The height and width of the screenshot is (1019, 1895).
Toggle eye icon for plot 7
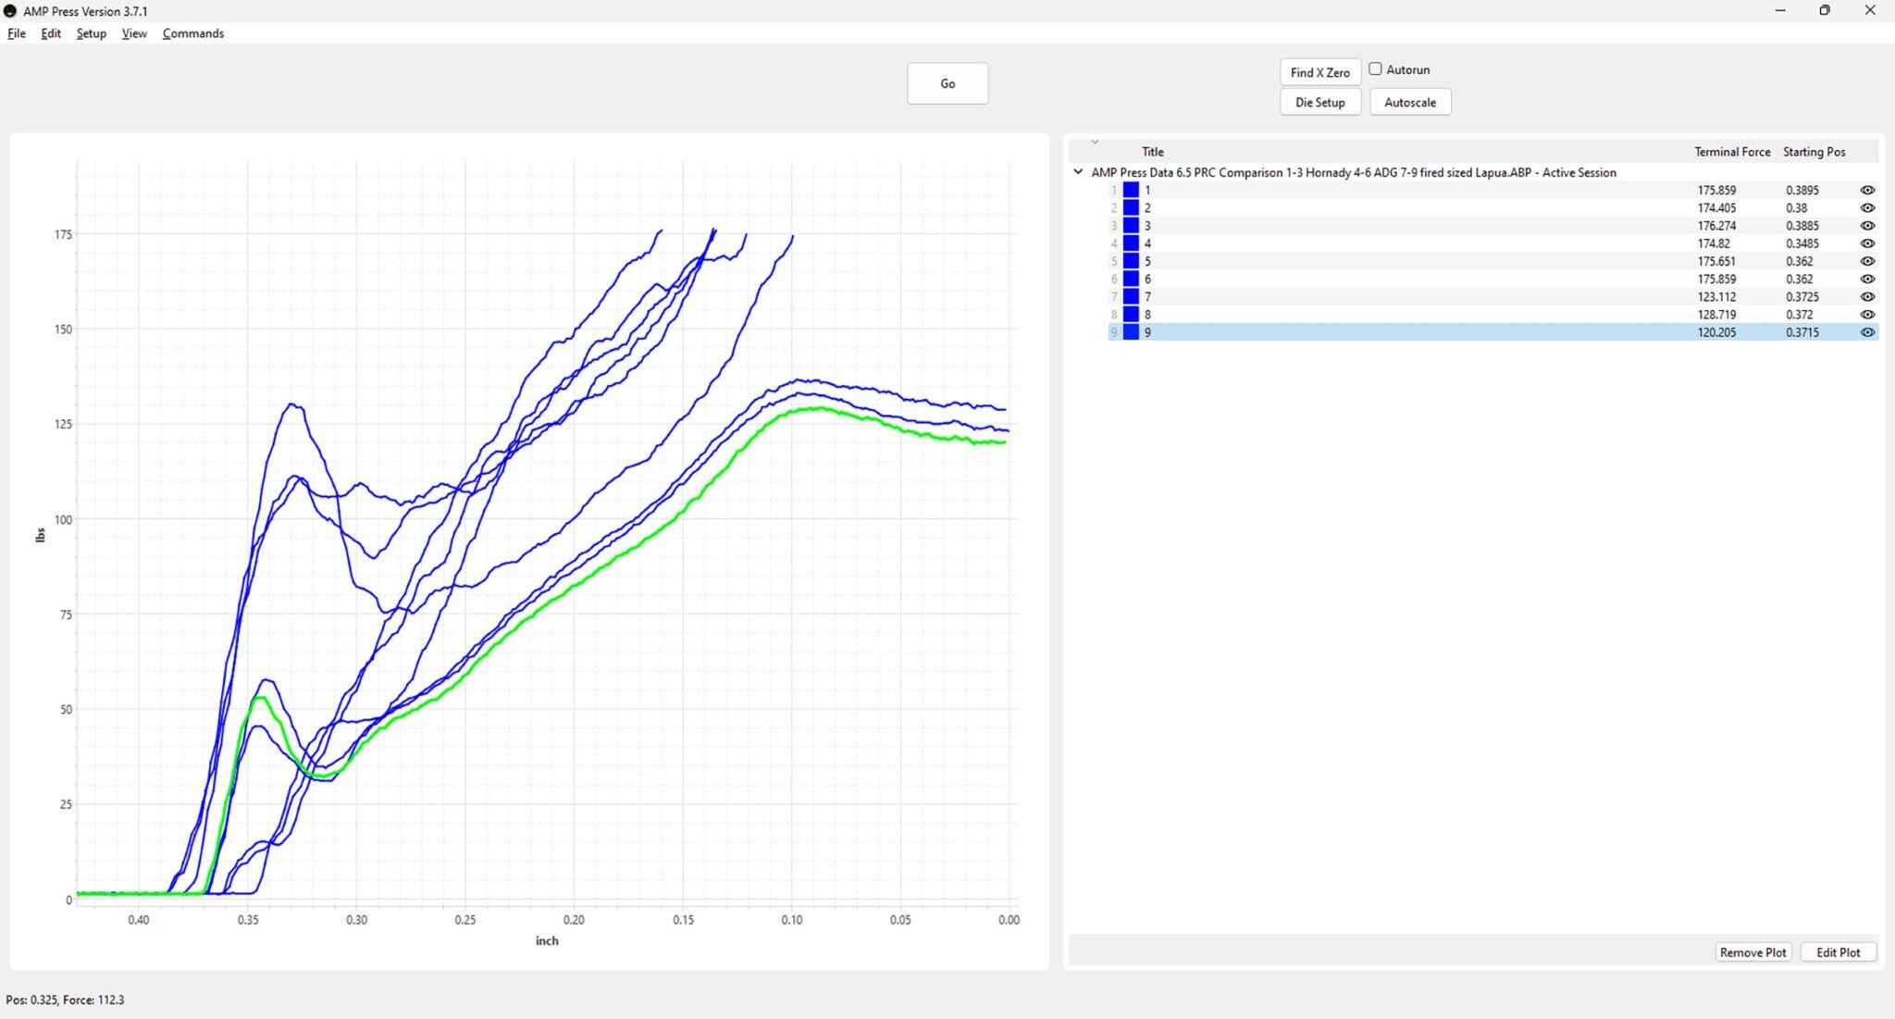pos(1867,297)
